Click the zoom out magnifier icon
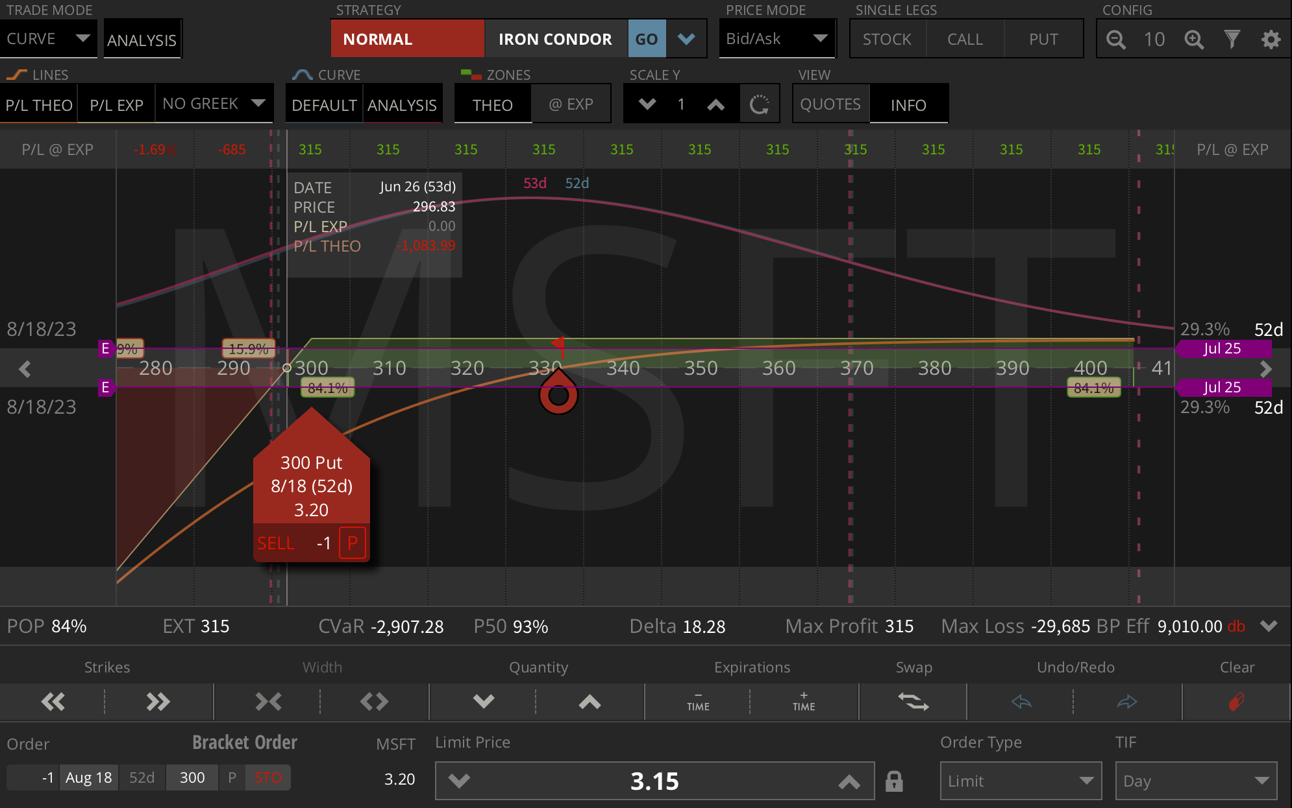1292x808 pixels. (1115, 39)
